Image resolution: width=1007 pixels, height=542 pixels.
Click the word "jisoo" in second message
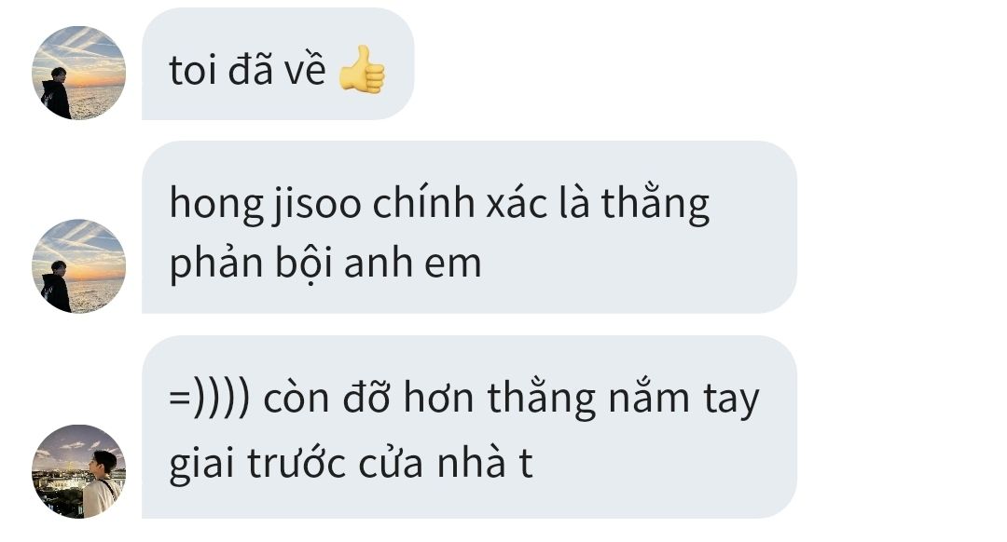317,204
